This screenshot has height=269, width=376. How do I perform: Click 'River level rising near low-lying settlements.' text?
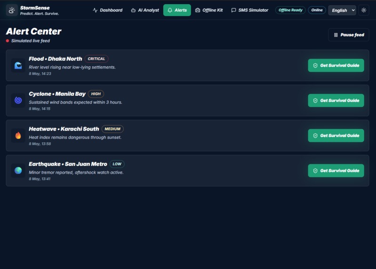72,67
